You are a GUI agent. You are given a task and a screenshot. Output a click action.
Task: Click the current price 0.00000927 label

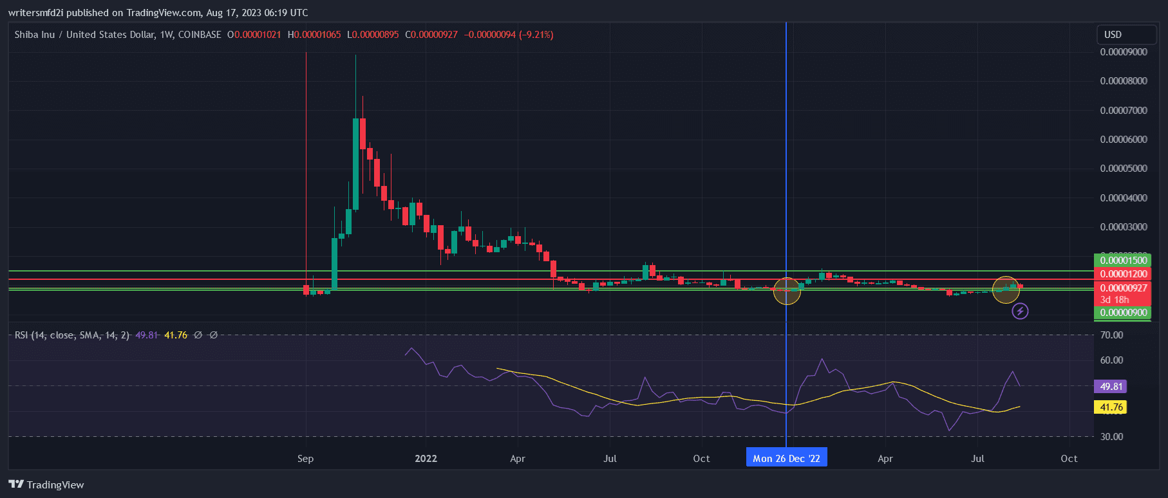point(1123,288)
